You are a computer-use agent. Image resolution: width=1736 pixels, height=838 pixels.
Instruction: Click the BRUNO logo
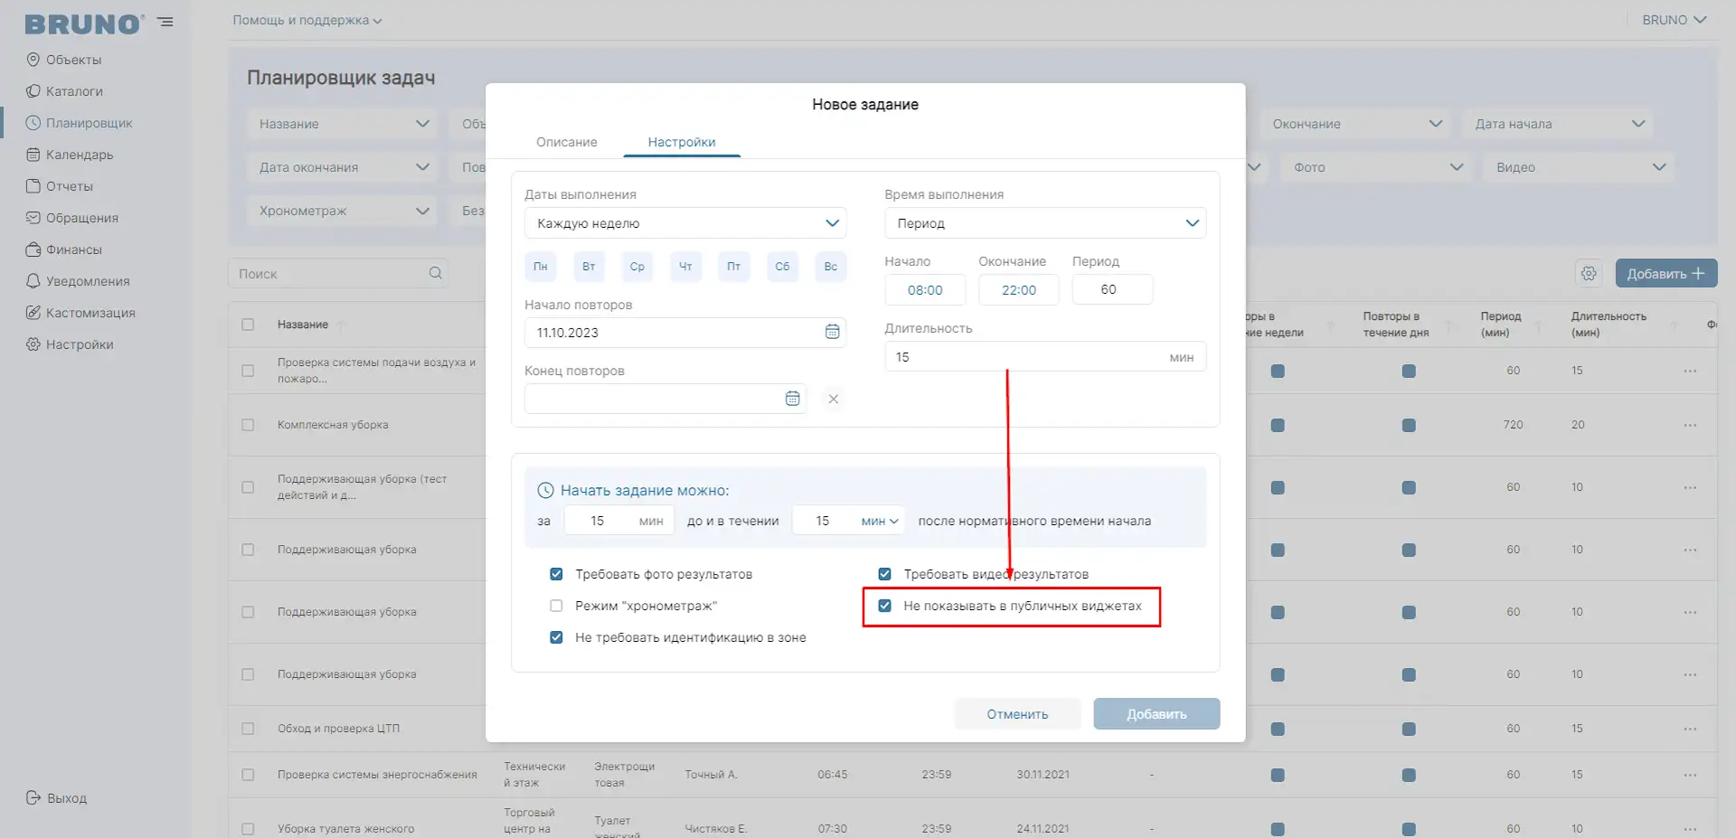84,24
